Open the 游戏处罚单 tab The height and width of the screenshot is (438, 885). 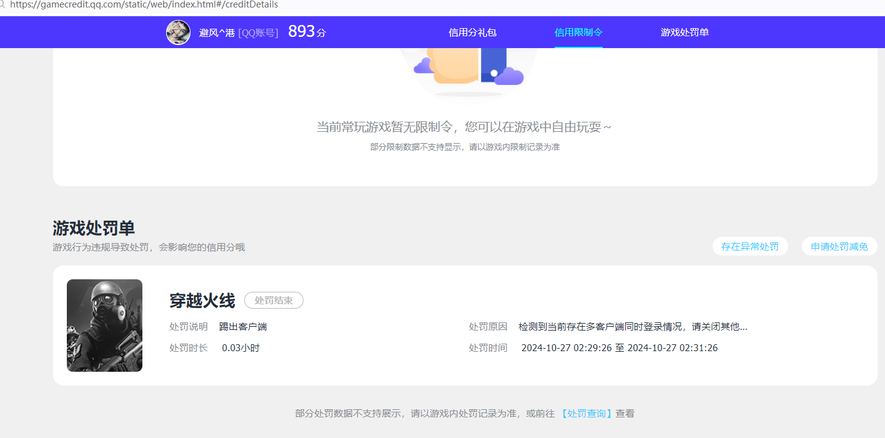[x=684, y=32]
